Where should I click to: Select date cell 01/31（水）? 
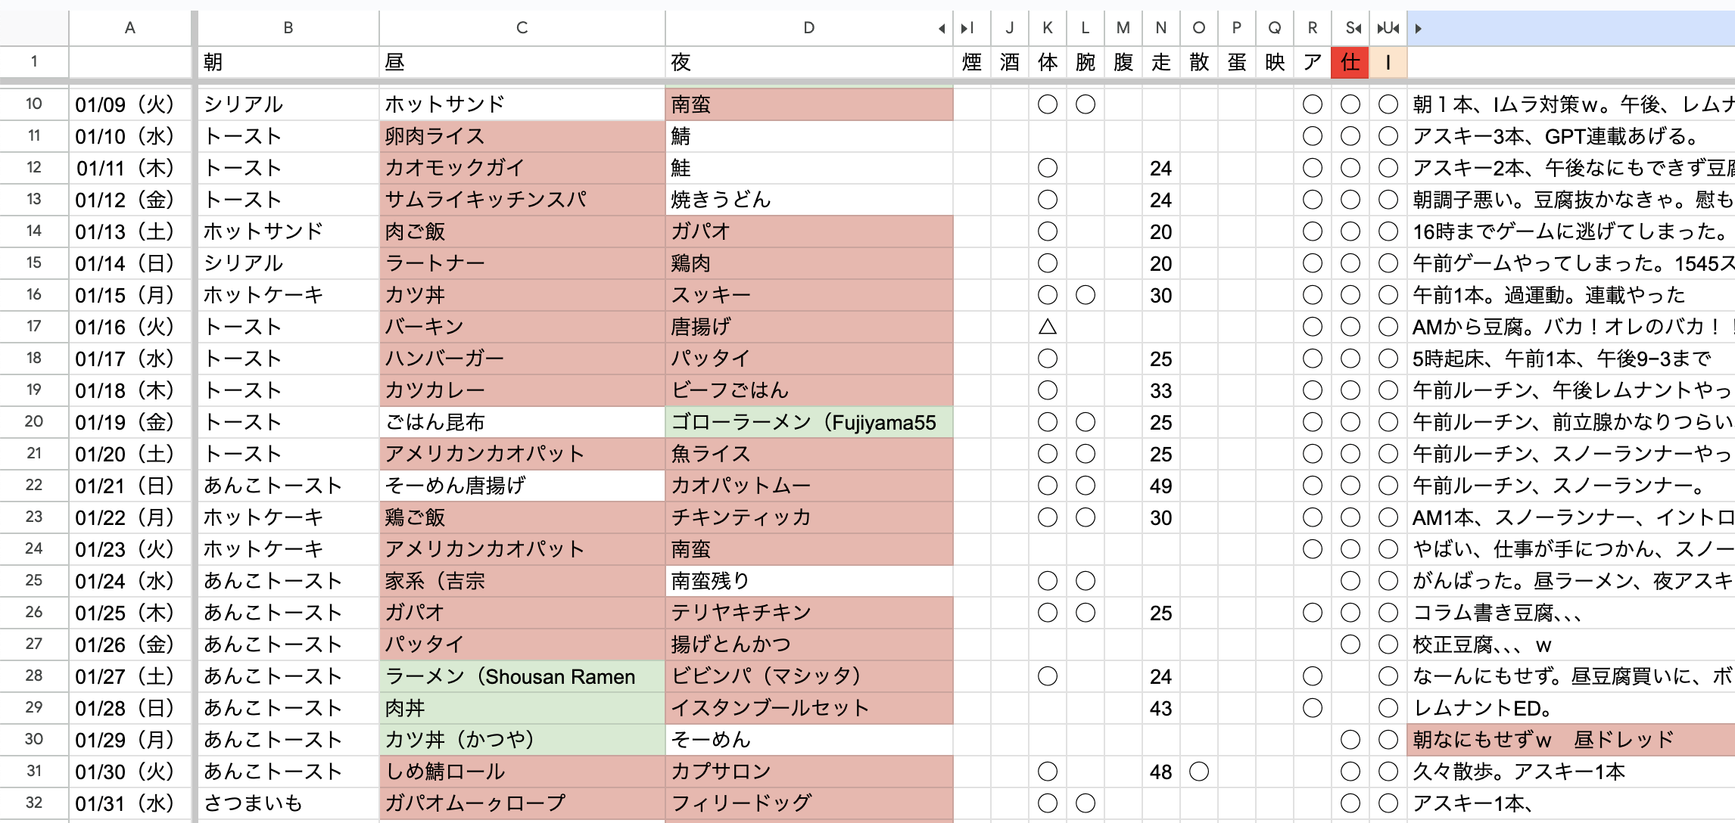point(130,803)
